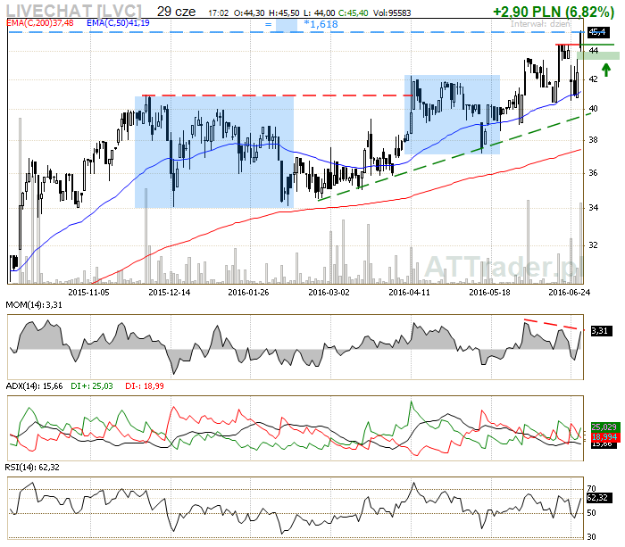The width and height of the screenshot is (625, 547).
Task: Select the green close price C:45,40
Action: [x=354, y=13]
